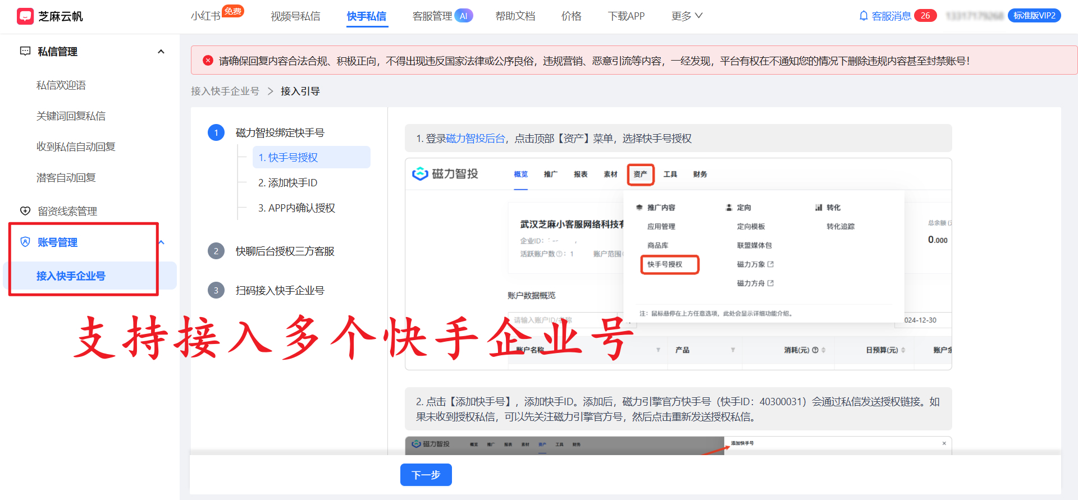Open 留资线索管理 in the sidebar
This screenshot has height=500, width=1078.
click(67, 212)
